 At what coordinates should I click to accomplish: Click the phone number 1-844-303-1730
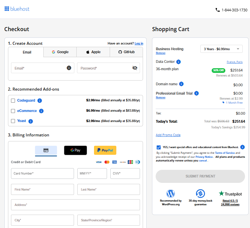click(234, 10)
